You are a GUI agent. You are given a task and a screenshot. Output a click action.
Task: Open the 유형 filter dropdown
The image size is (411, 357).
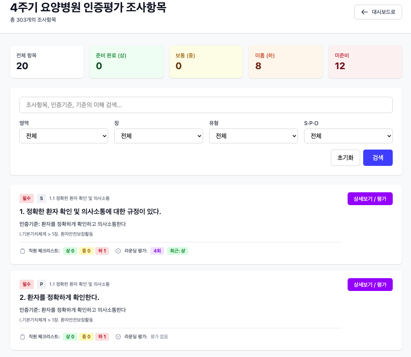pyautogui.click(x=254, y=136)
